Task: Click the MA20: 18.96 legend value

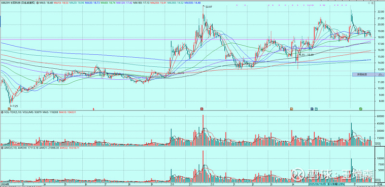Action: [x=77, y=3]
